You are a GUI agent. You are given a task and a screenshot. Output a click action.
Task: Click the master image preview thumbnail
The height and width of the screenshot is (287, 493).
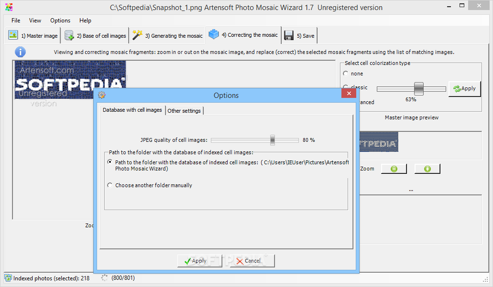click(x=379, y=142)
